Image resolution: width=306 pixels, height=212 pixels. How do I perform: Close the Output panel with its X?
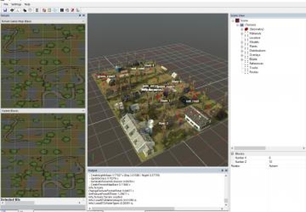(227, 170)
